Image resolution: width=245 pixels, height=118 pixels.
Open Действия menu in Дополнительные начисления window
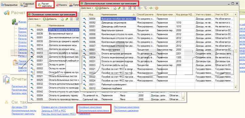click(x=87, y=8)
